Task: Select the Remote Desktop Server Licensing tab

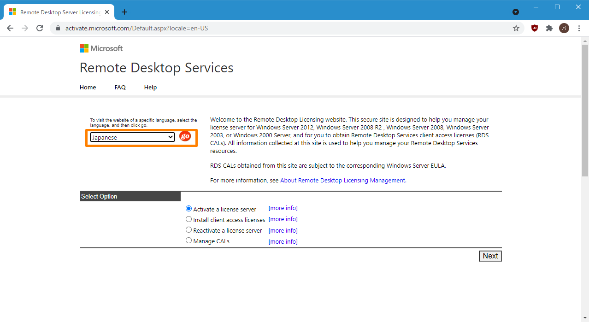Action: click(59, 12)
